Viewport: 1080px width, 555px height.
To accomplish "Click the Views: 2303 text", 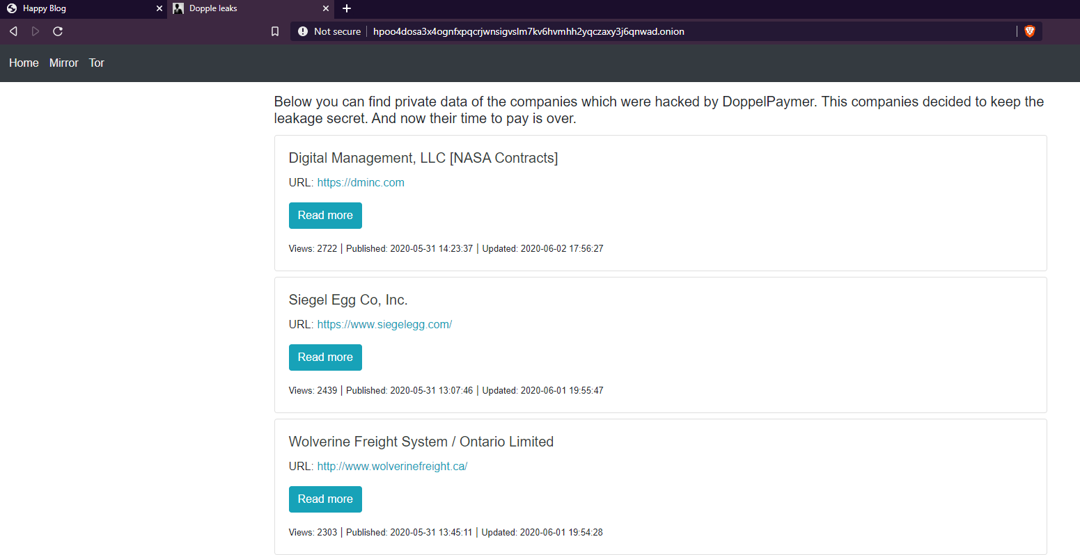I will (313, 532).
